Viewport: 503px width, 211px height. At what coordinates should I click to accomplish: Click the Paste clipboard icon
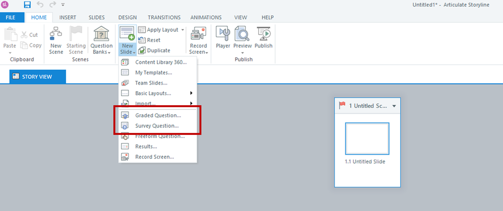pyautogui.click(x=10, y=34)
